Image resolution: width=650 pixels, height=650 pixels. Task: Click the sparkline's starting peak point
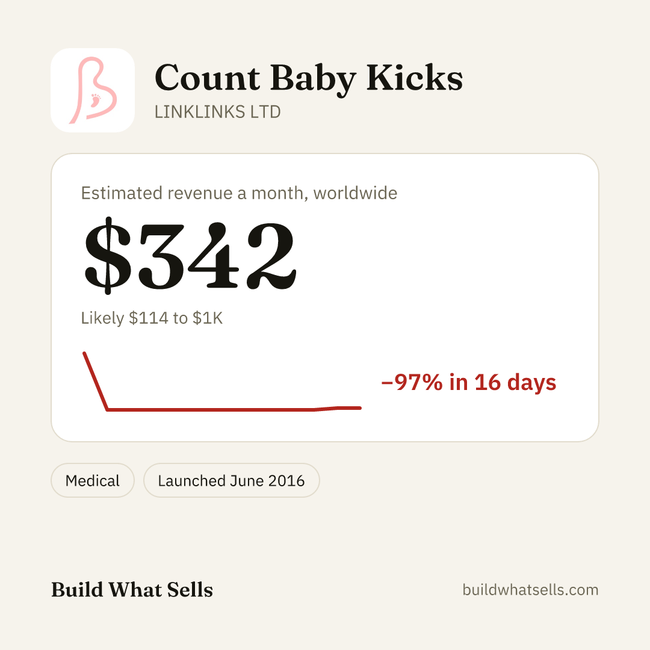[85, 353]
